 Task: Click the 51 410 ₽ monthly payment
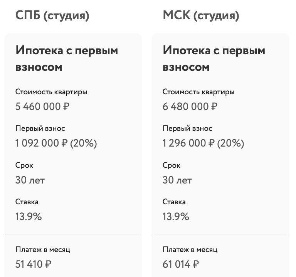34,264
